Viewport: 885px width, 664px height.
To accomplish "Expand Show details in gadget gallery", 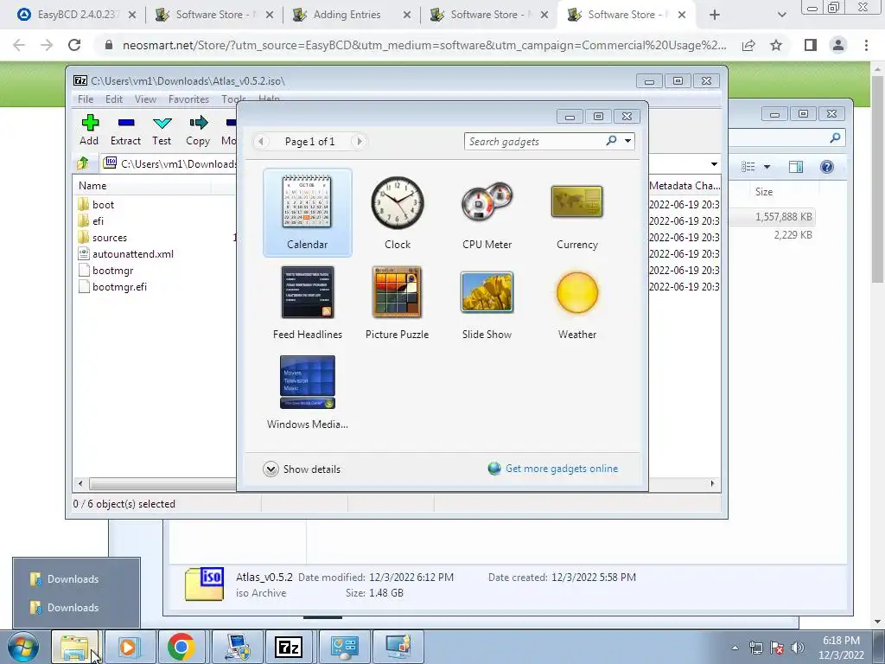I will click(302, 469).
